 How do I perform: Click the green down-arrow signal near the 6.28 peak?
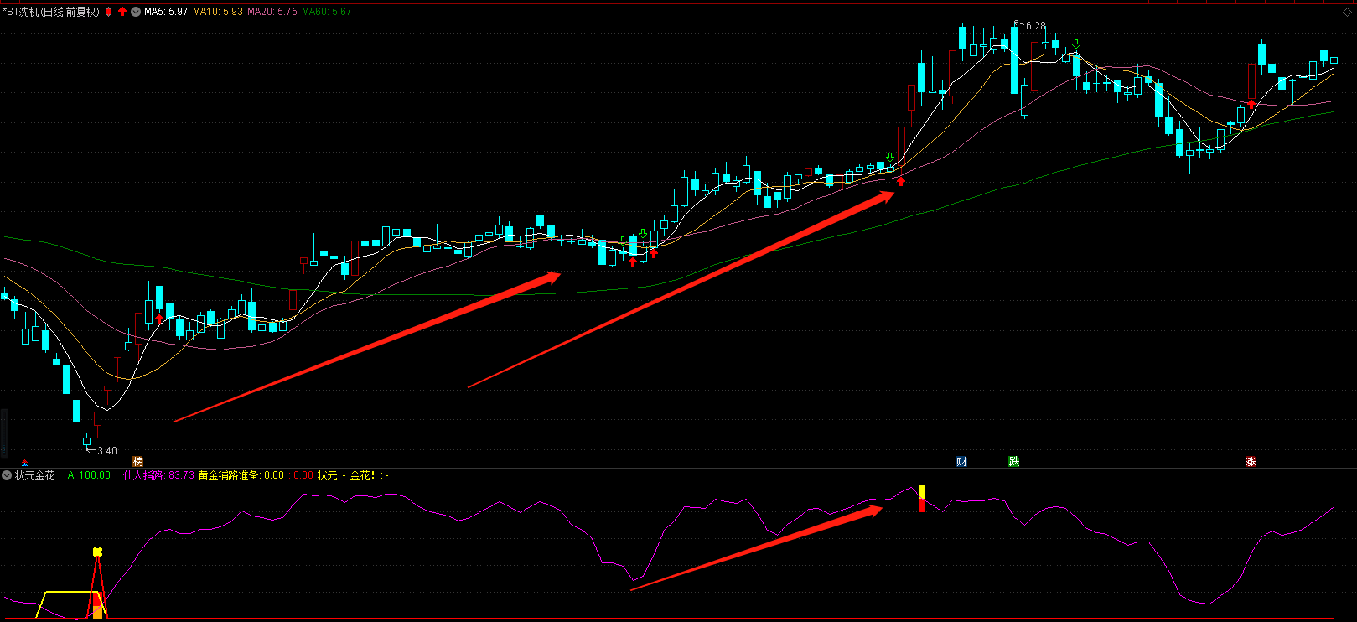pyautogui.click(x=1076, y=44)
